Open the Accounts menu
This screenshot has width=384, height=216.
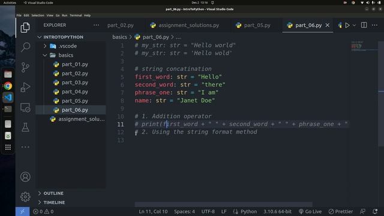tap(25, 177)
